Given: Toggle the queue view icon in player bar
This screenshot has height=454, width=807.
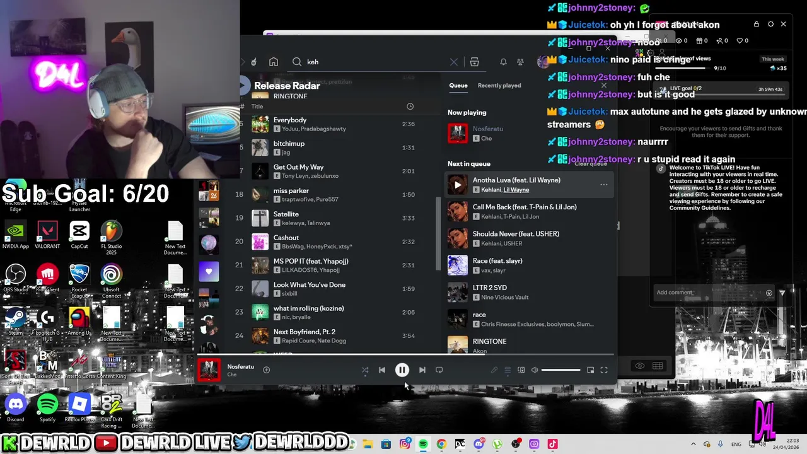Looking at the screenshot, I should pyautogui.click(x=508, y=370).
